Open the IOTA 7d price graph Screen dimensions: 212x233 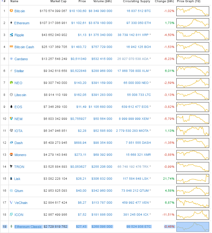point(192,131)
